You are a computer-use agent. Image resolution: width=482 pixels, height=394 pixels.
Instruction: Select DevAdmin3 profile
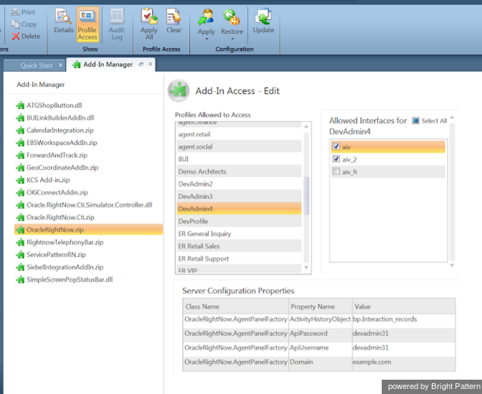(x=239, y=196)
